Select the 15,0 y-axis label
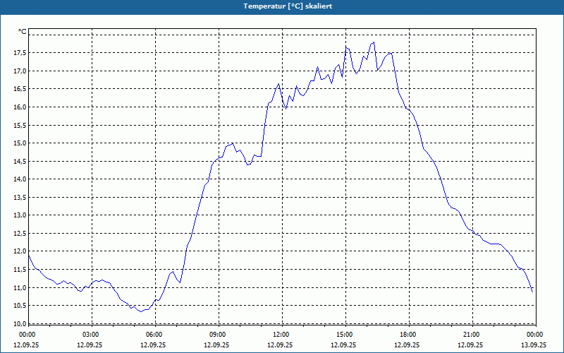The width and height of the screenshot is (564, 353). 20,143
